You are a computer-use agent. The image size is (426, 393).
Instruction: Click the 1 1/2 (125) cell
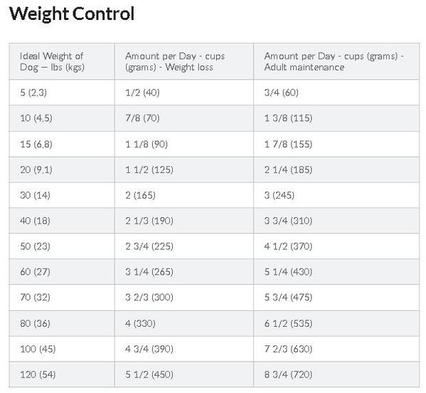[184, 169]
